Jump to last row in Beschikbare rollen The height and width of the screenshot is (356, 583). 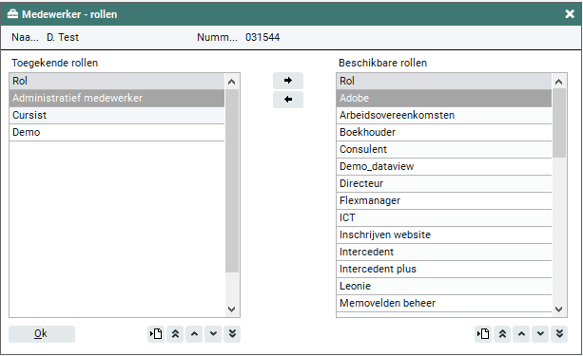559,334
